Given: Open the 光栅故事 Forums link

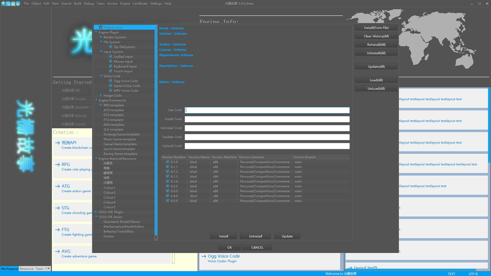Looking at the screenshot, I should tap(74, 99).
